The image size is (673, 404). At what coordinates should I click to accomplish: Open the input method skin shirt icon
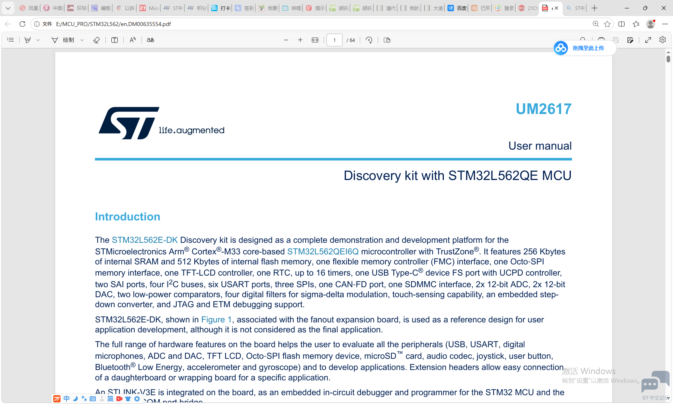click(x=128, y=399)
